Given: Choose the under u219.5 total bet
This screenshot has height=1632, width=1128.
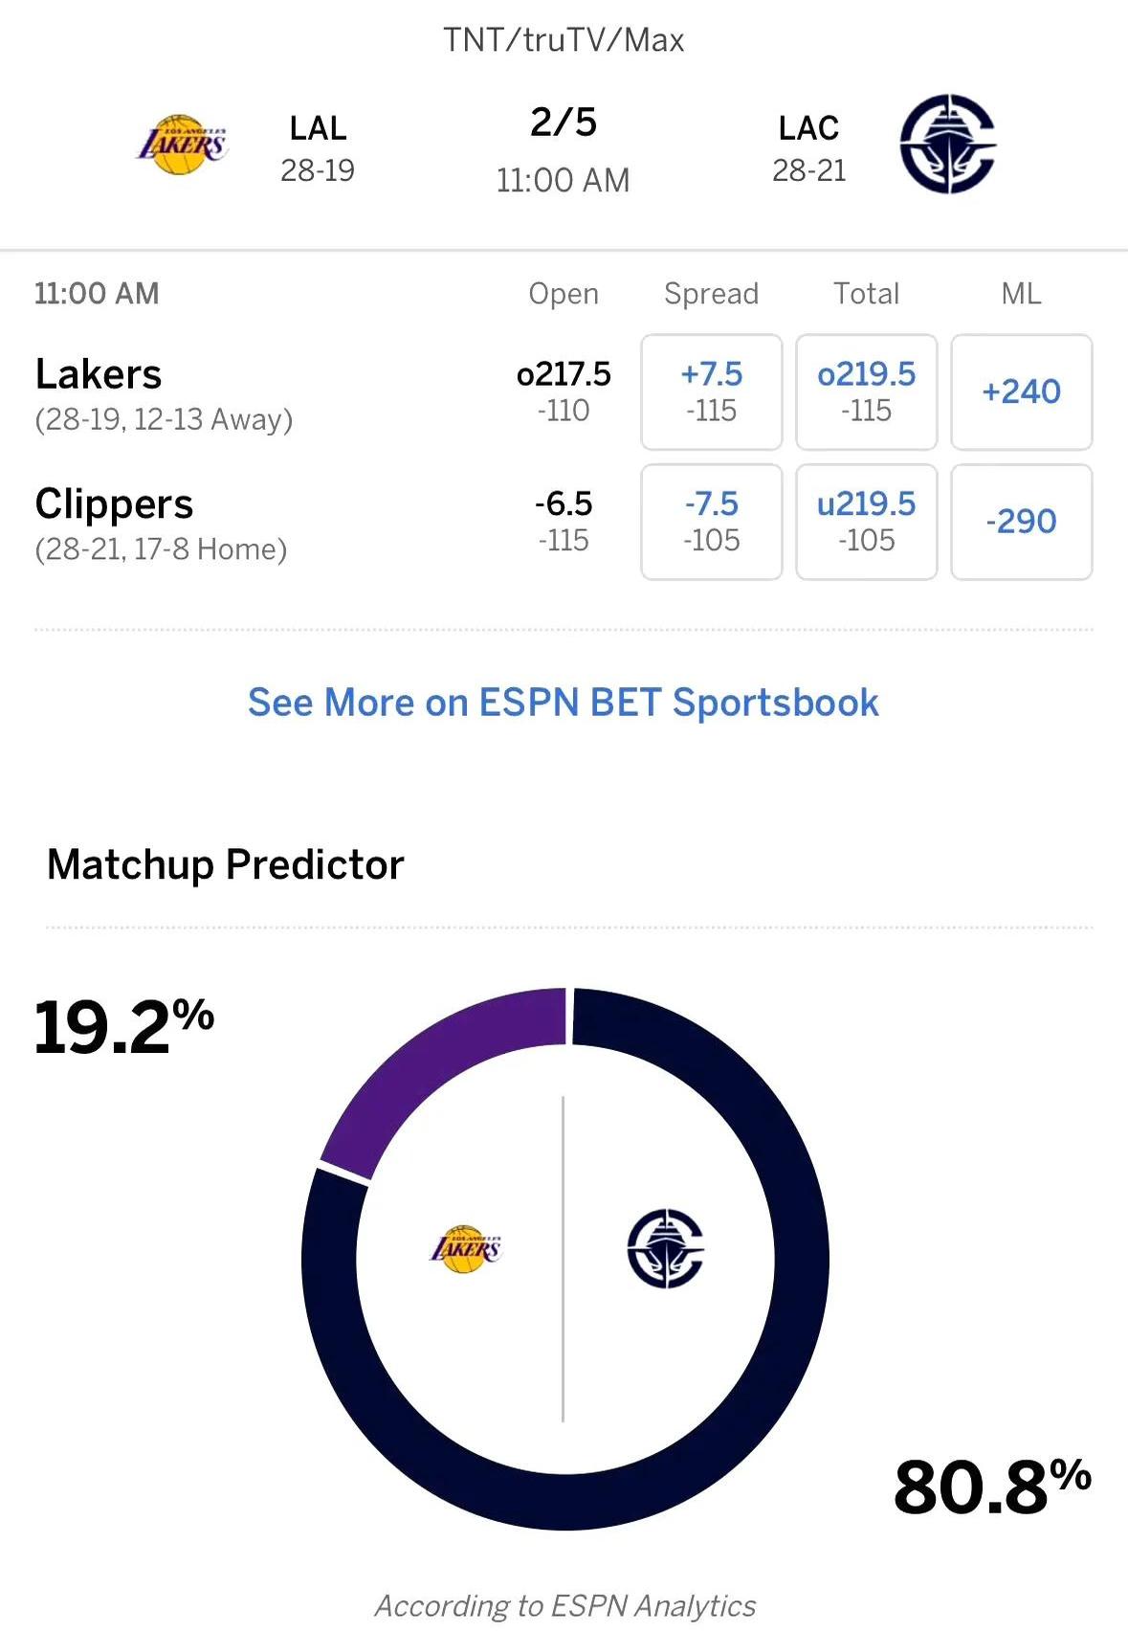Looking at the screenshot, I should click(x=867, y=522).
